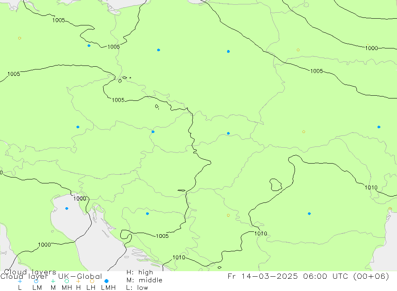
Task: Click the 'L: low' legend text
Action: pyautogui.click(x=137, y=288)
